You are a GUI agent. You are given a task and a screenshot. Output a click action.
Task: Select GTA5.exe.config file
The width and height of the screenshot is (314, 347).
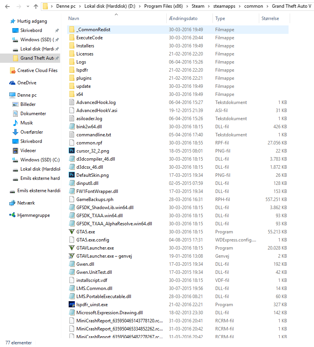coord(93,240)
